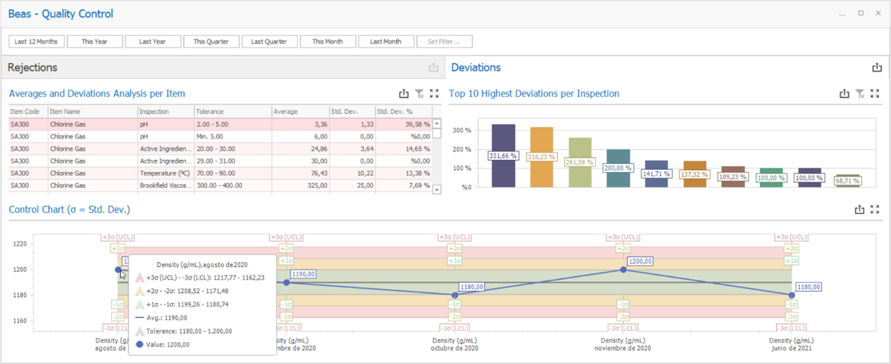Click the 1200,00 data point for noviembre 2020
The width and height of the screenshot is (891, 364).
pos(623,270)
